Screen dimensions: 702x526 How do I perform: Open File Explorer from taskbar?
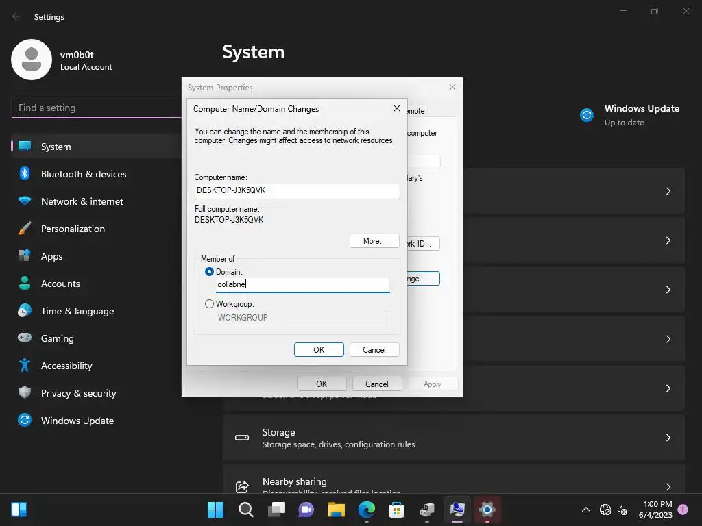(x=336, y=510)
